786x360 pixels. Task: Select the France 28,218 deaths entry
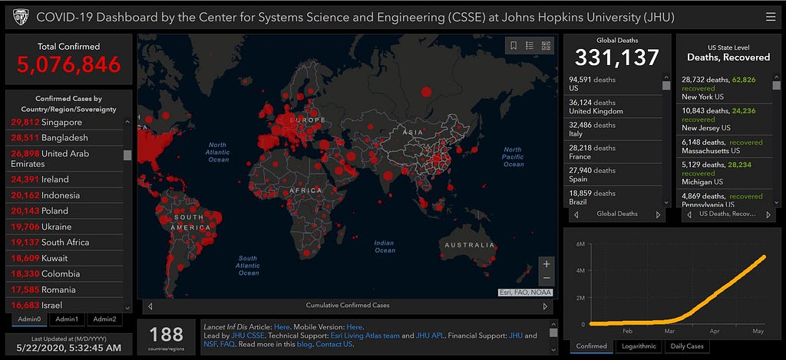tap(613, 152)
